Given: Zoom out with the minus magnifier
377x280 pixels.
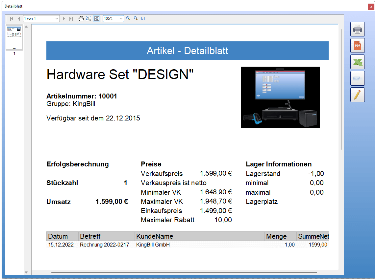Looking at the screenshot, I should coord(136,18).
